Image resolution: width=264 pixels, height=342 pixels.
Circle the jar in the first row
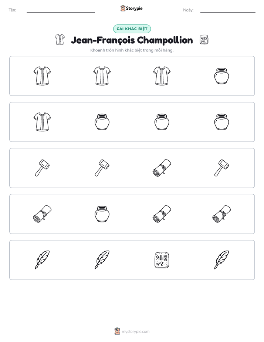coord(221,76)
